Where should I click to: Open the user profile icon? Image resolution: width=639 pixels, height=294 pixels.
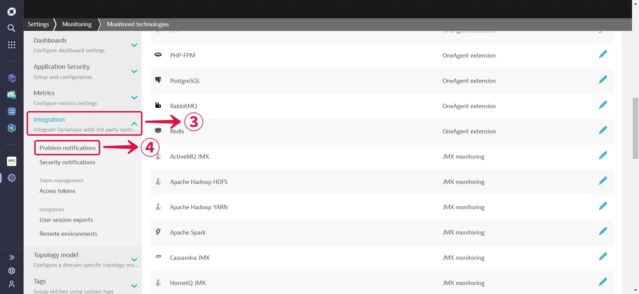coord(12,284)
